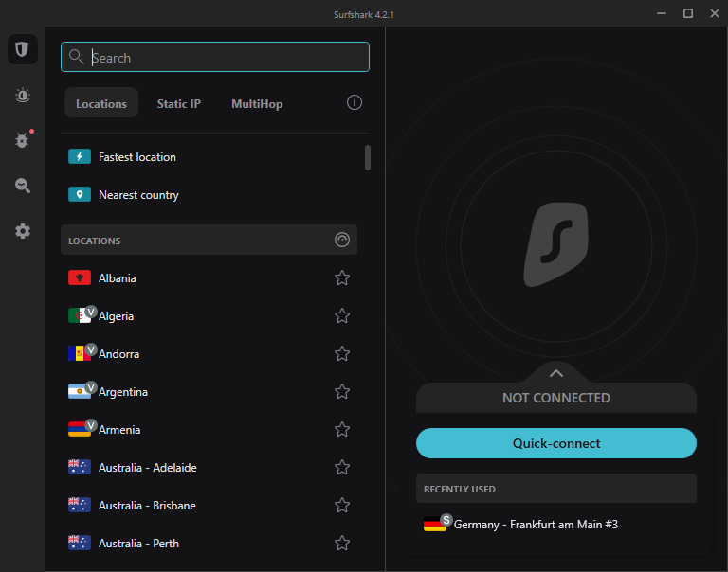Favorite Australia - Adelaide with its star

pyautogui.click(x=342, y=467)
